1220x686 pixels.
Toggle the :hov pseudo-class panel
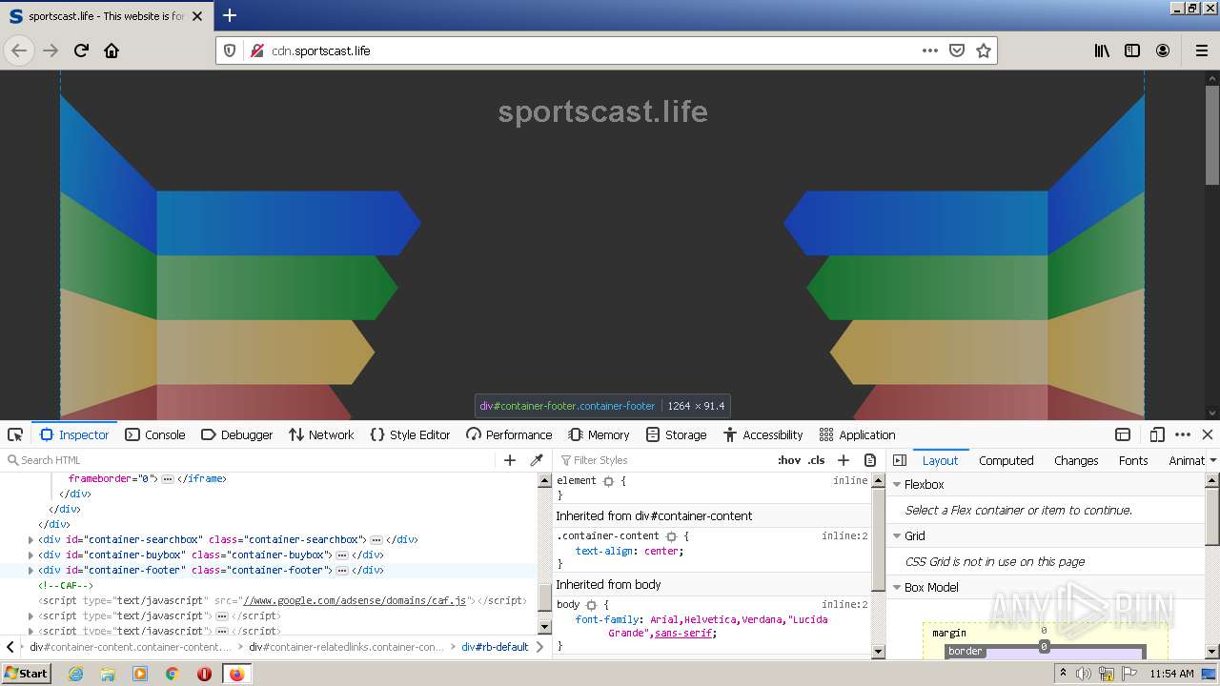click(789, 460)
